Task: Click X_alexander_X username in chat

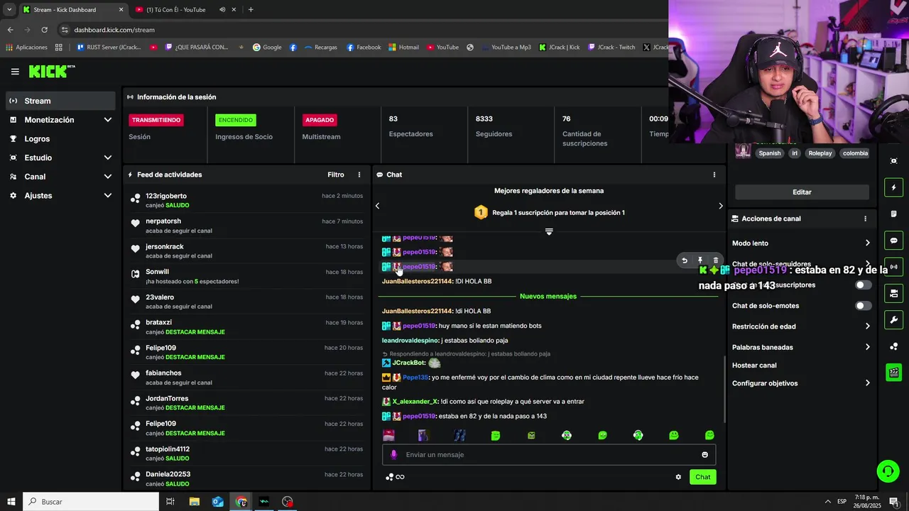Action: tap(415, 402)
